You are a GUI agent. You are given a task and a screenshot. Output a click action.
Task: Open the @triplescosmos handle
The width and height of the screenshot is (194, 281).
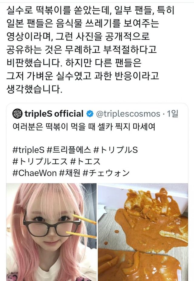[x=128, y=114]
